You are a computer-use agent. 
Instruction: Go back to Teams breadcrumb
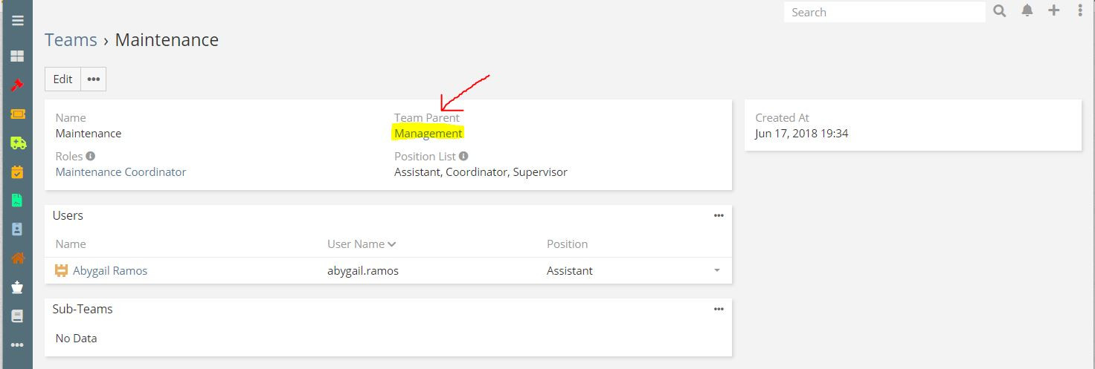(x=71, y=40)
